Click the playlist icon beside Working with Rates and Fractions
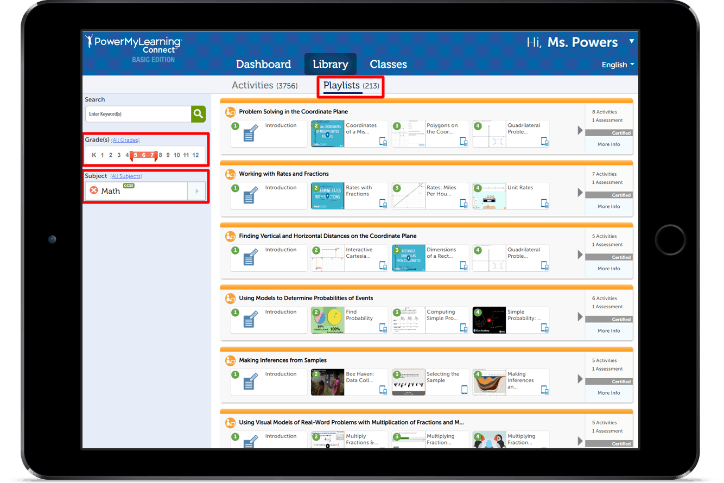Viewport: 724px width, 483px height. pyautogui.click(x=230, y=174)
